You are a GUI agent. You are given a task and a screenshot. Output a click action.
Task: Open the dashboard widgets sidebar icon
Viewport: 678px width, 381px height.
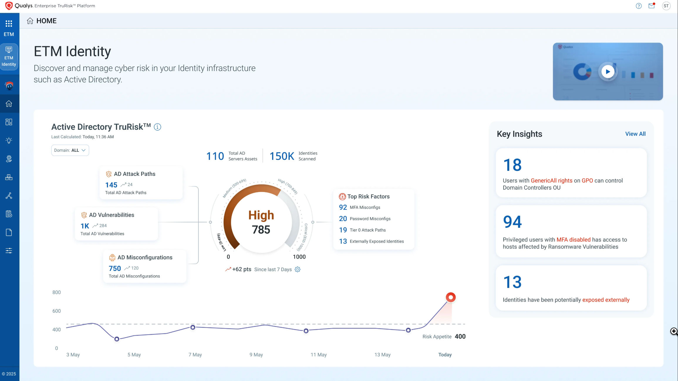(x=9, y=122)
